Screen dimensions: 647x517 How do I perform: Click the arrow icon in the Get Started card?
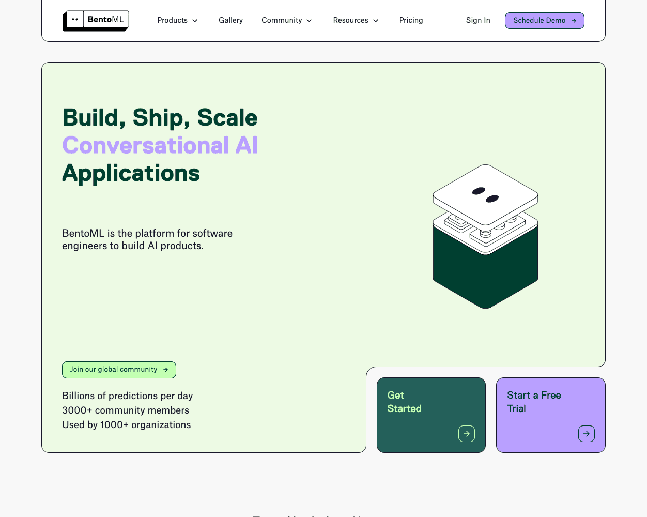click(467, 434)
